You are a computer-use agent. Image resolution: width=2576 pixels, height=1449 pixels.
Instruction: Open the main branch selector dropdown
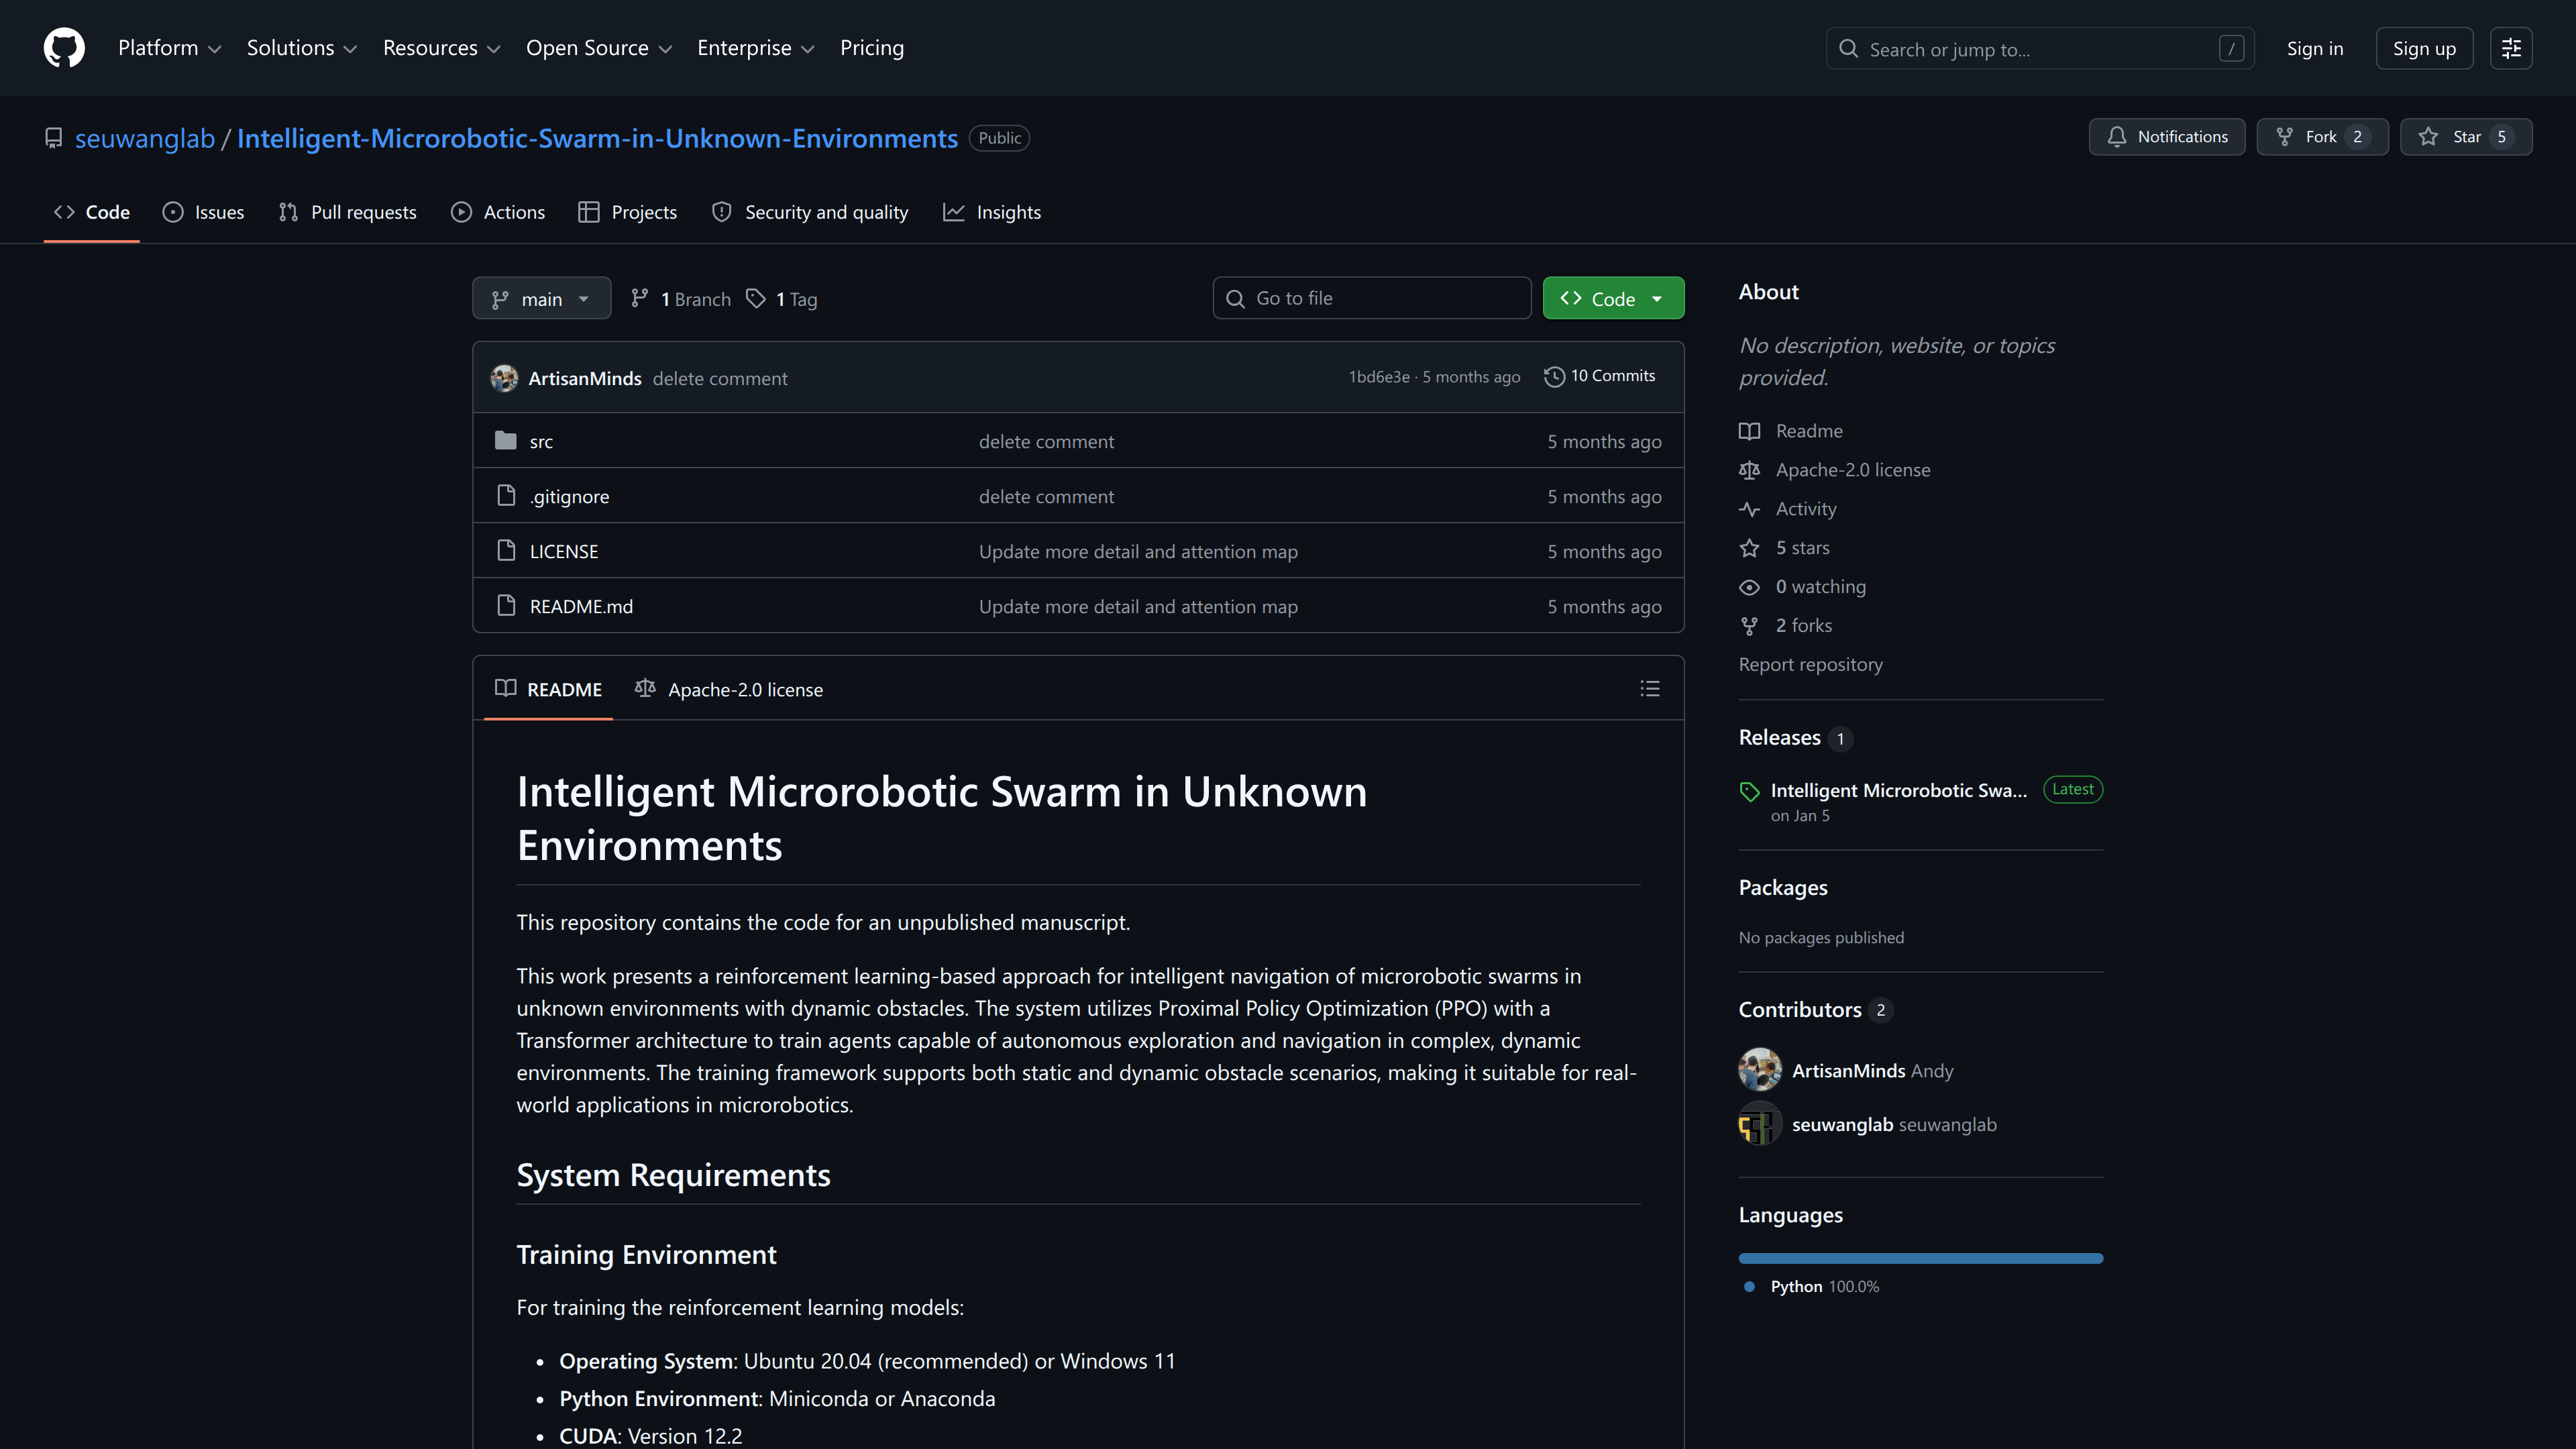click(541, 298)
